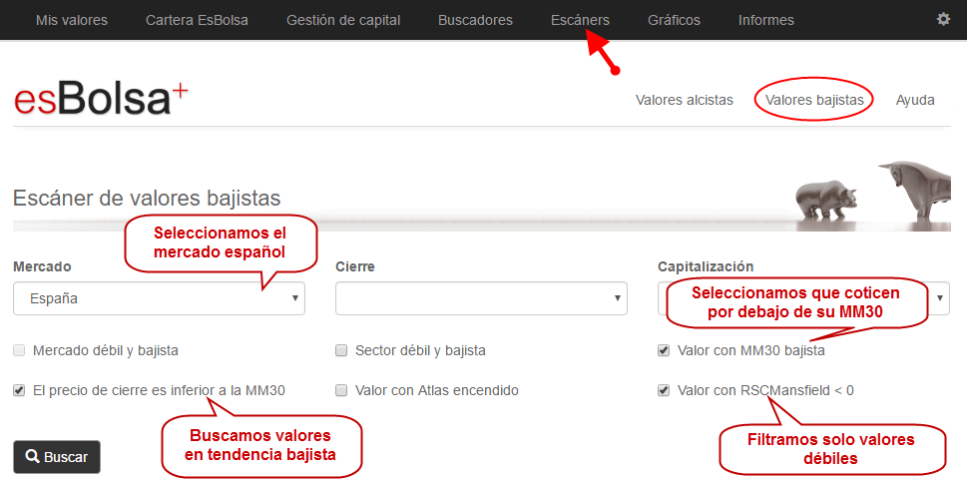The image size is (967, 480).
Task: Open the Cartera EsBolsa menu
Action: click(x=197, y=20)
